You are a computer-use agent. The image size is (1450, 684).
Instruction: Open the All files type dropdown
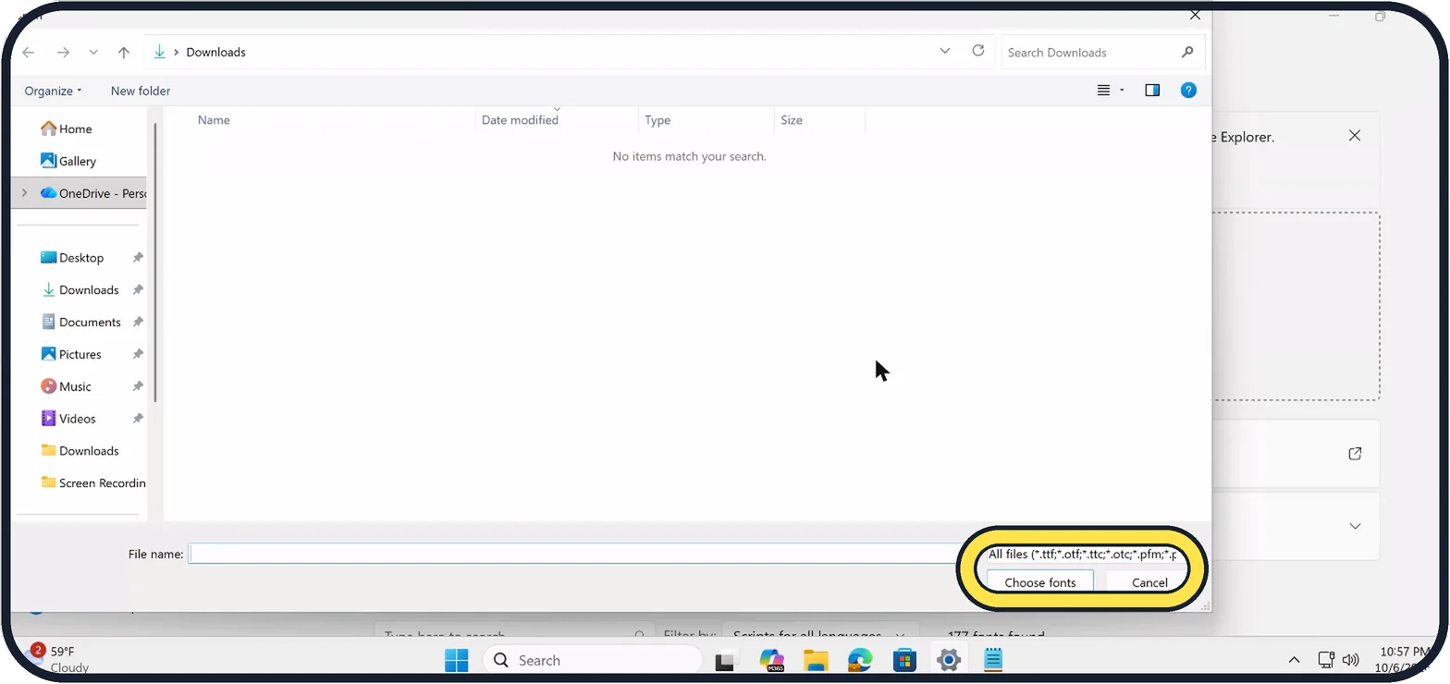1084,555
